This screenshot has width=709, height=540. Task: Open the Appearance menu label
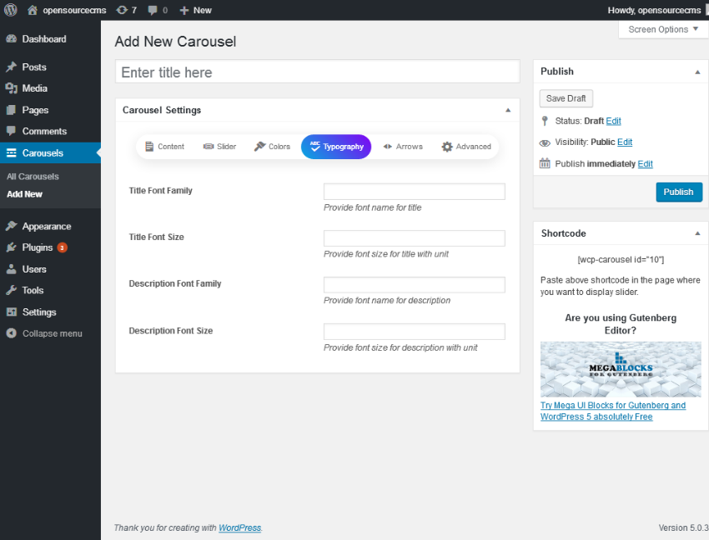point(47,226)
